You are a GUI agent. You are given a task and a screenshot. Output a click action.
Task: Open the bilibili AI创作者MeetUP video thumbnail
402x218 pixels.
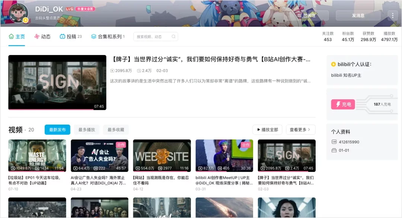point(224,156)
